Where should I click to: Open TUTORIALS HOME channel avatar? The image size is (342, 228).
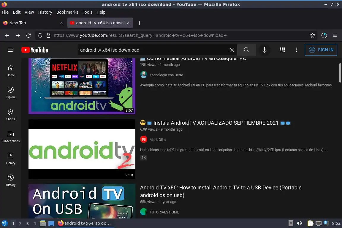coord(143,212)
